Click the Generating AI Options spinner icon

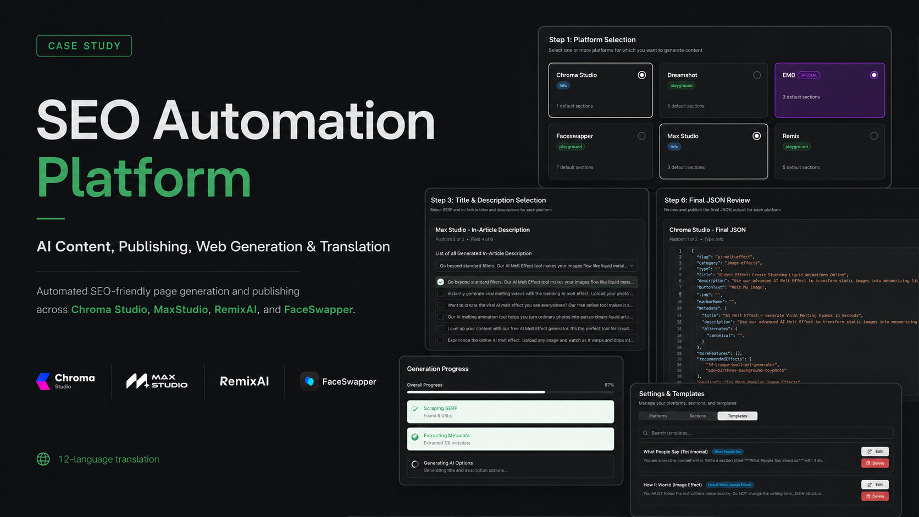(x=415, y=465)
